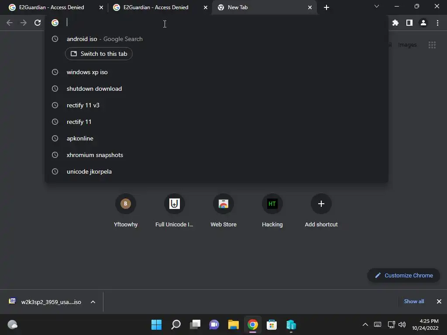Screen dimensions: 447x335
Task: Click the network tray icon
Action: coord(391,325)
